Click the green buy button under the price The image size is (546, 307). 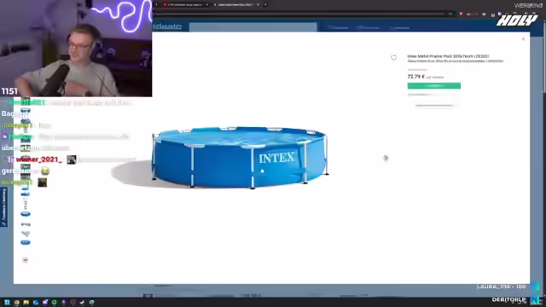(x=434, y=85)
